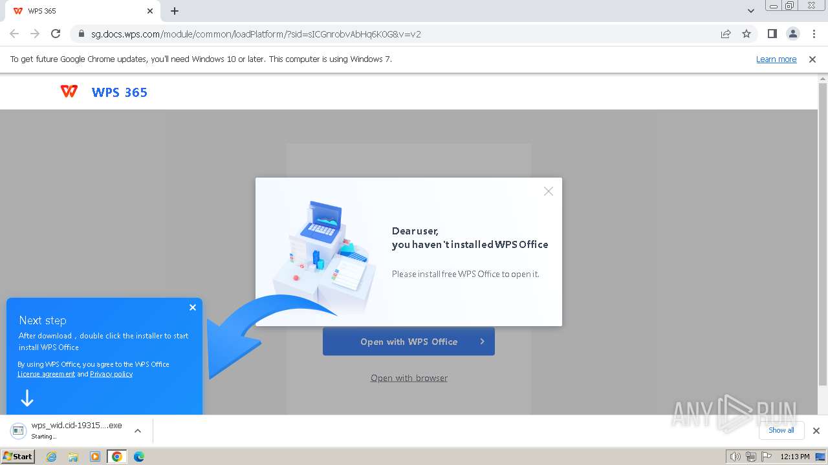Open the Windows Start menu
The image size is (828, 465).
coord(18,456)
